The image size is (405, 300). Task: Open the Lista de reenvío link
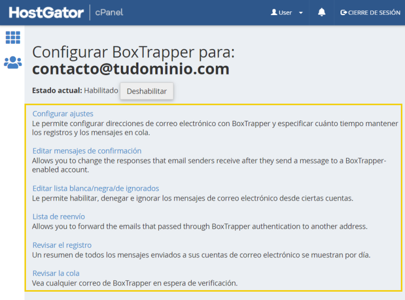pyautogui.click(x=59, y=217)
